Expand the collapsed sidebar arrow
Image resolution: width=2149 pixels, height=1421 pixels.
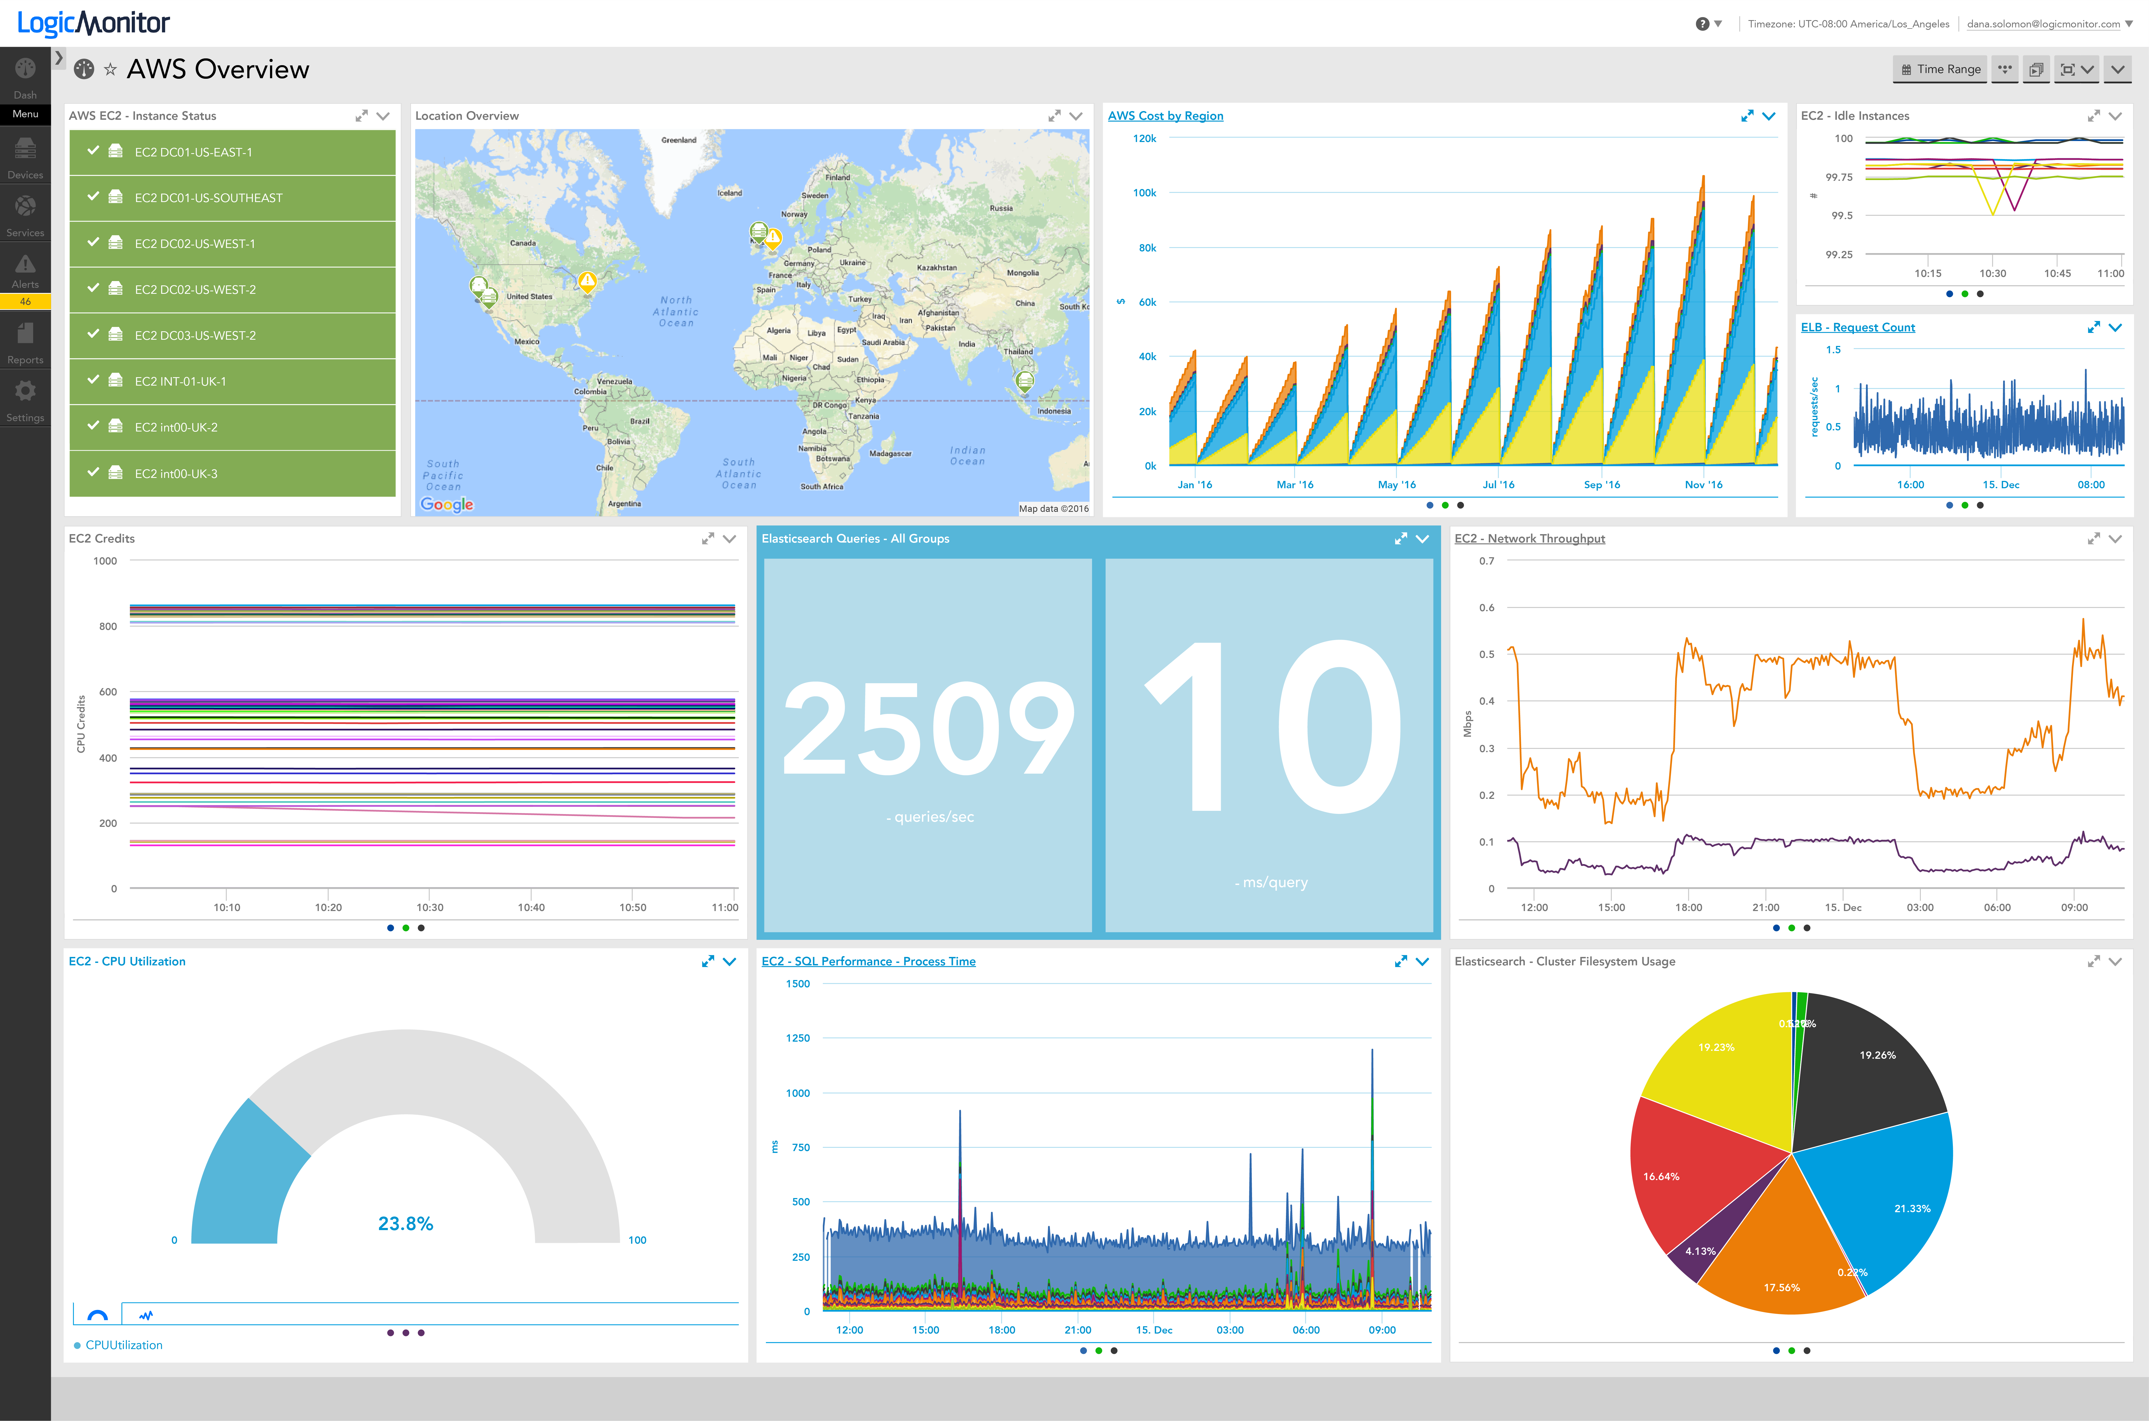point(59,58)
